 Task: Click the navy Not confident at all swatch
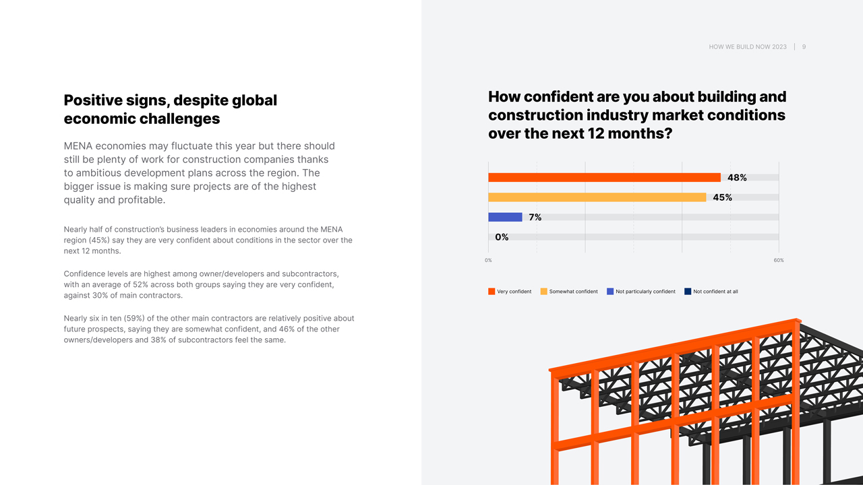tap(688, 292)
